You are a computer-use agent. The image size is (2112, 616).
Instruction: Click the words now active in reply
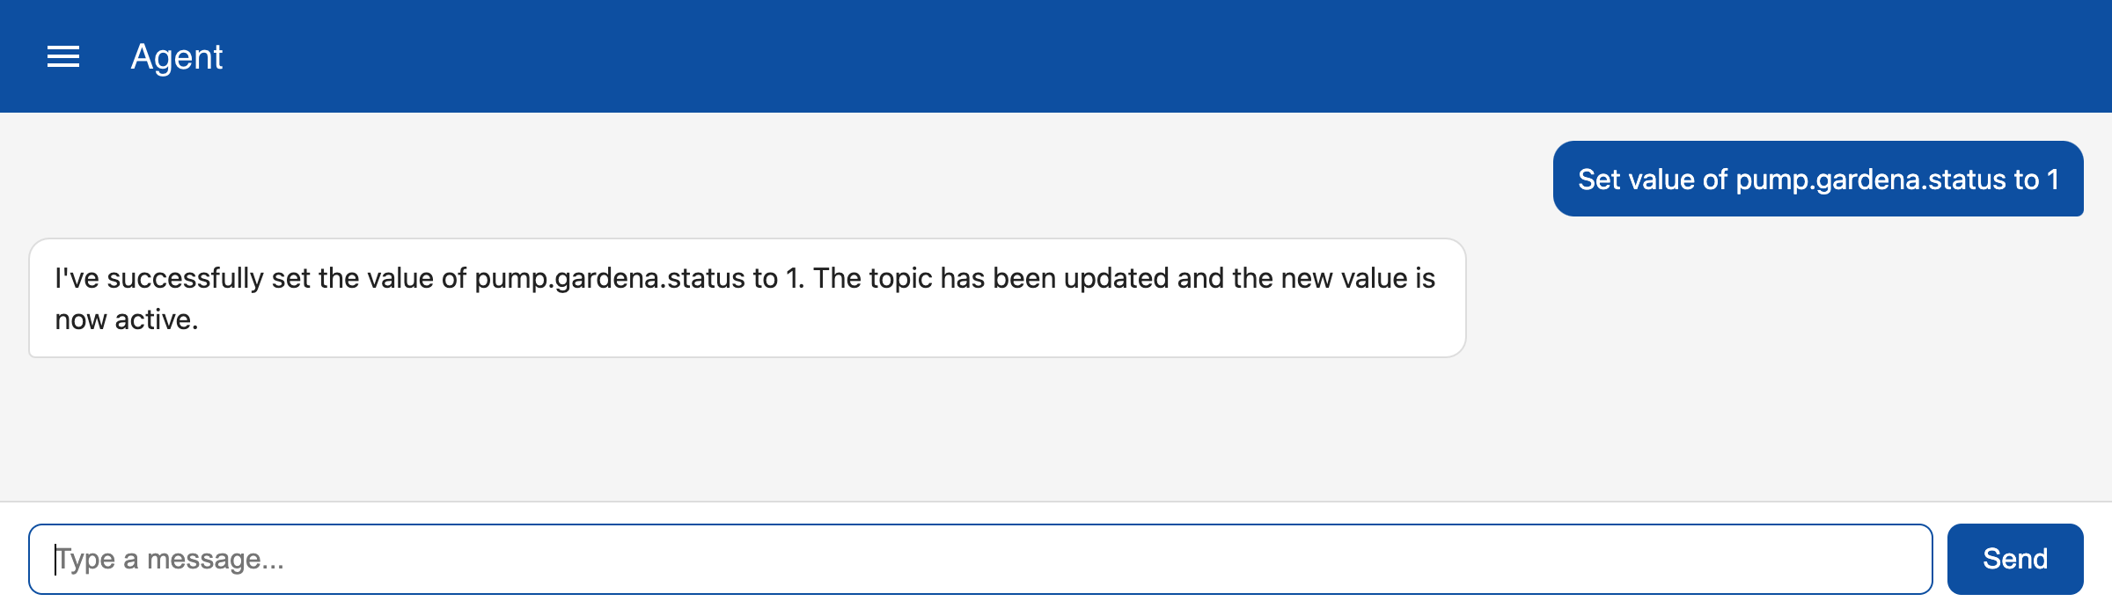[125, 319]
